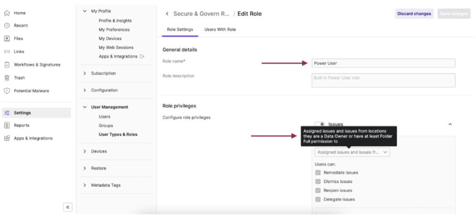Open Groups under User Management
The image size is (476, 217).
[105, 126]
